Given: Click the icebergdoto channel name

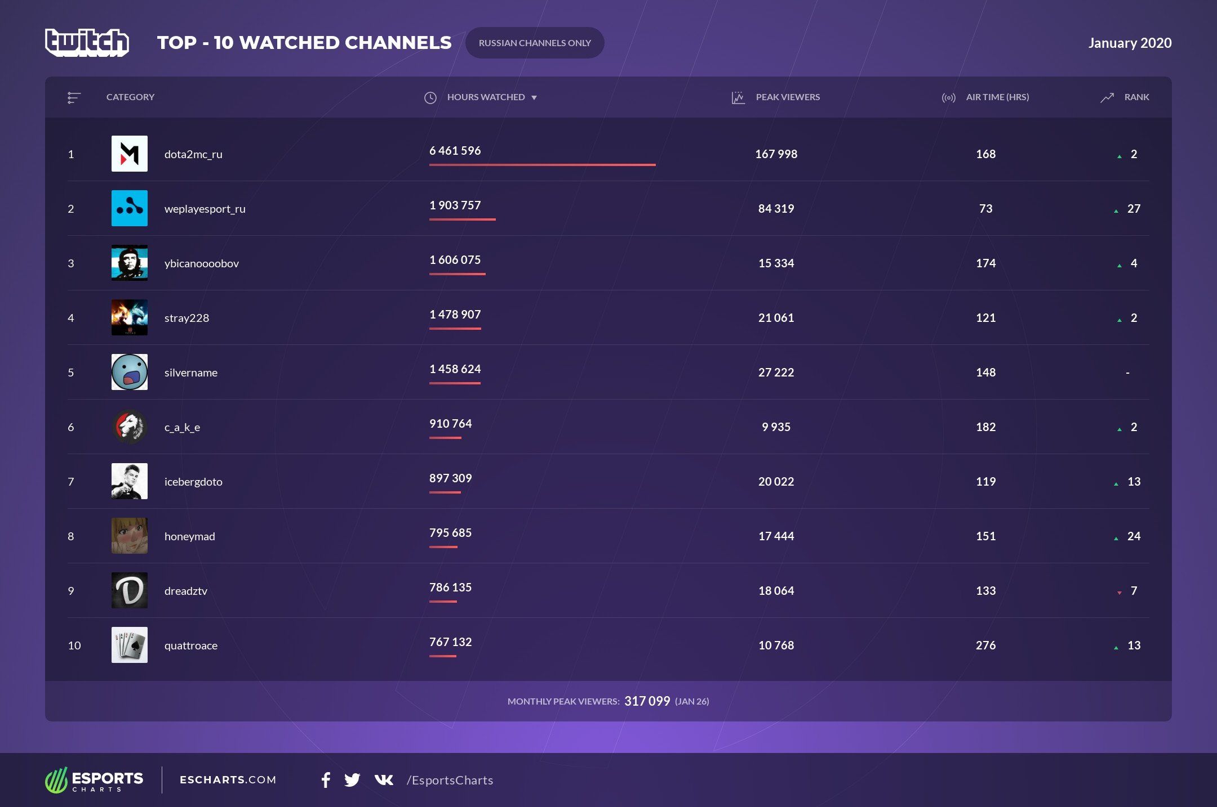Looking at the screenshot, I should coord(193,482).
